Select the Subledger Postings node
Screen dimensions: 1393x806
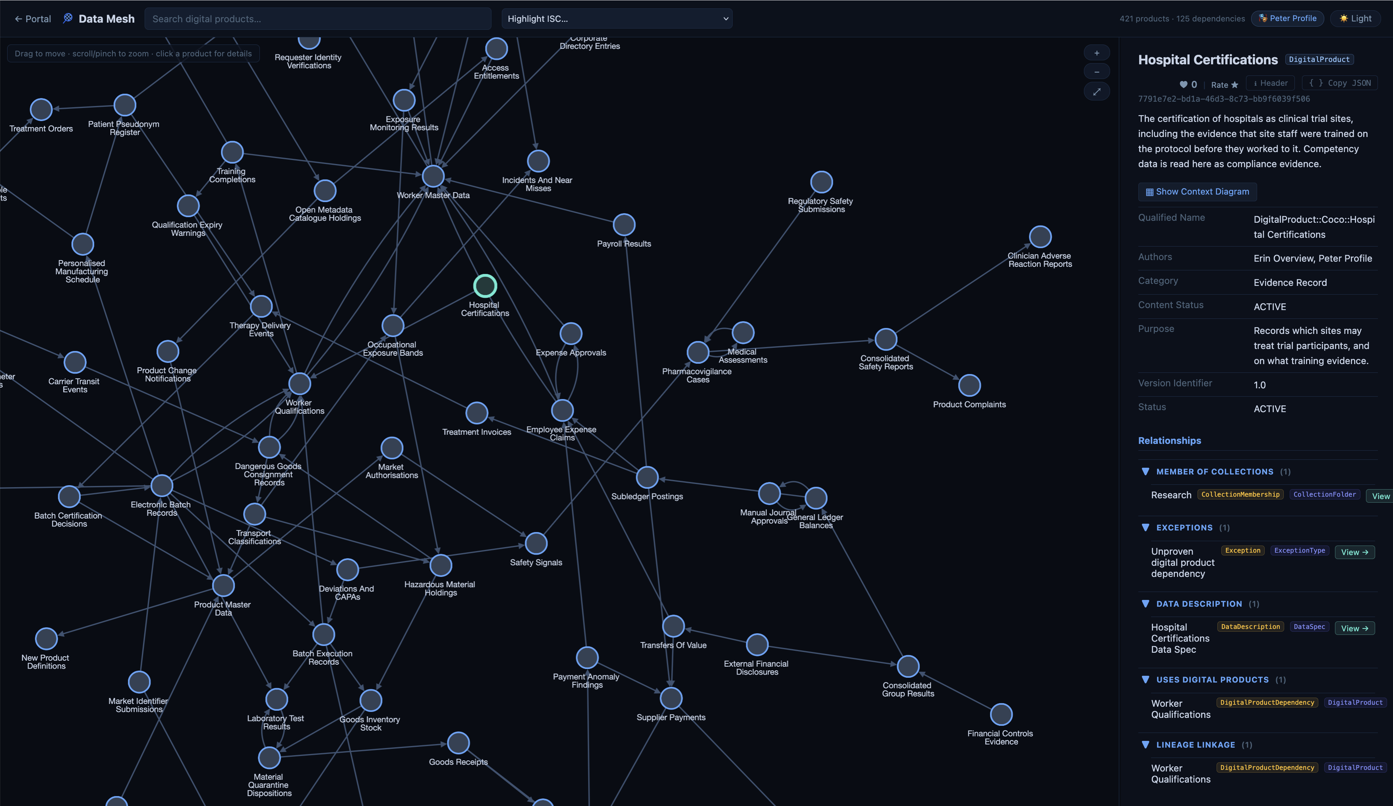(x=647, y=478)
